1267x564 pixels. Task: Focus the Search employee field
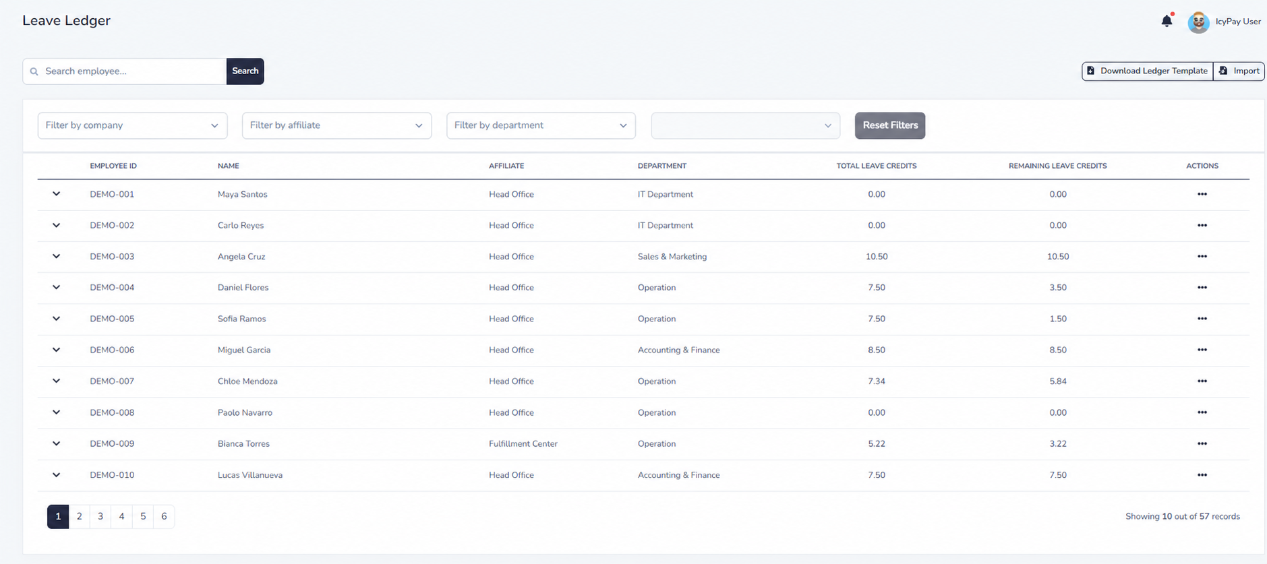[x=125, y=71]
